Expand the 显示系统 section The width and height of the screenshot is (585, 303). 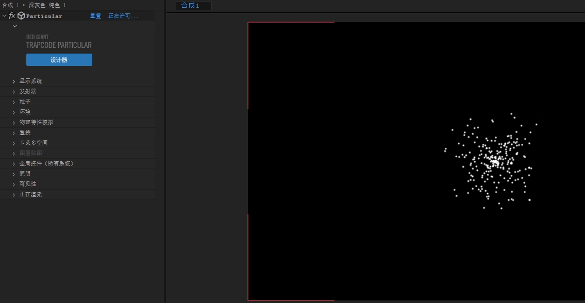click(14, 81)
